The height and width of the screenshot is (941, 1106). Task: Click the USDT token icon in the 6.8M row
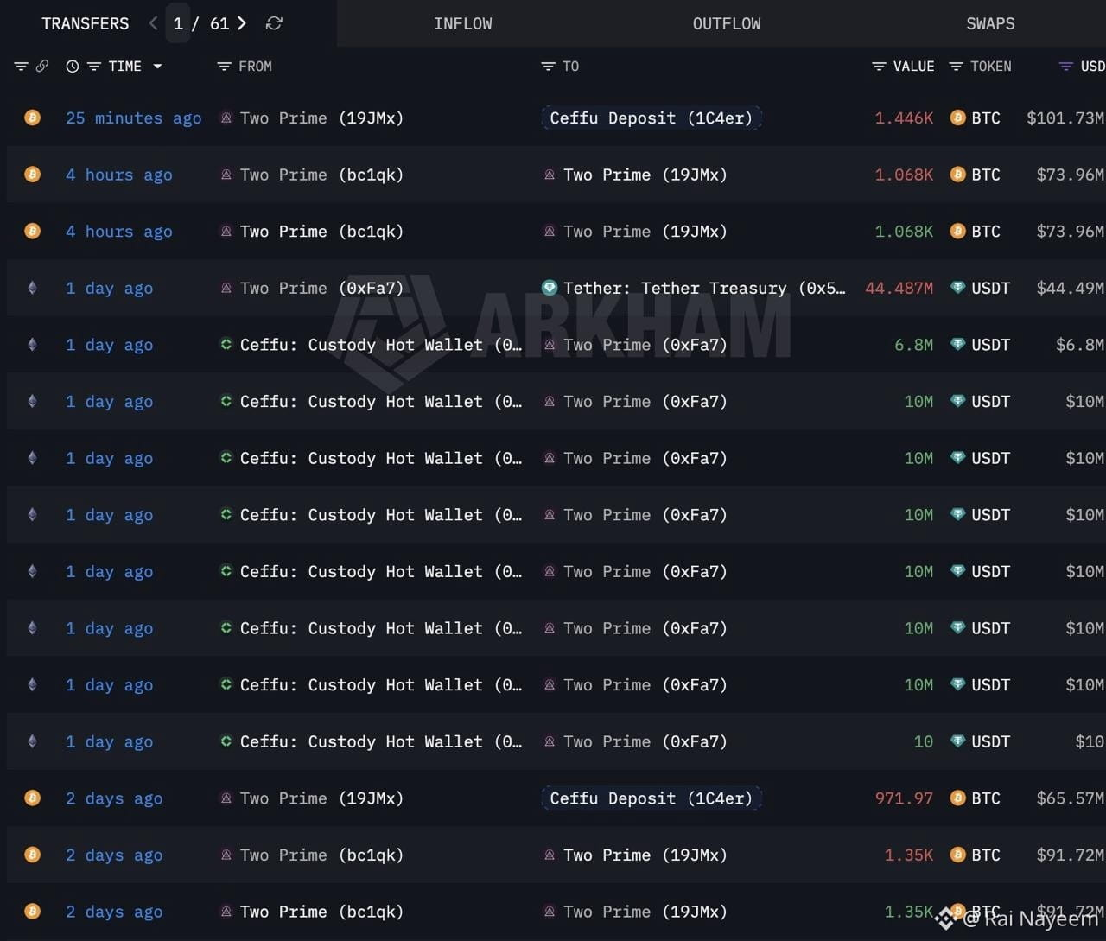point(957,344)
